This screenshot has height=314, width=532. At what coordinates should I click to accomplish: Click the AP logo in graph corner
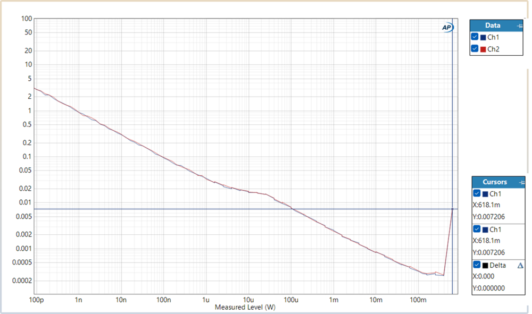[447, 28]
